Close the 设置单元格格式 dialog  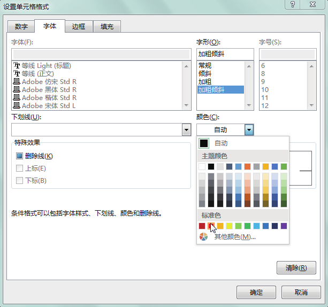click(x=312, y=4)
